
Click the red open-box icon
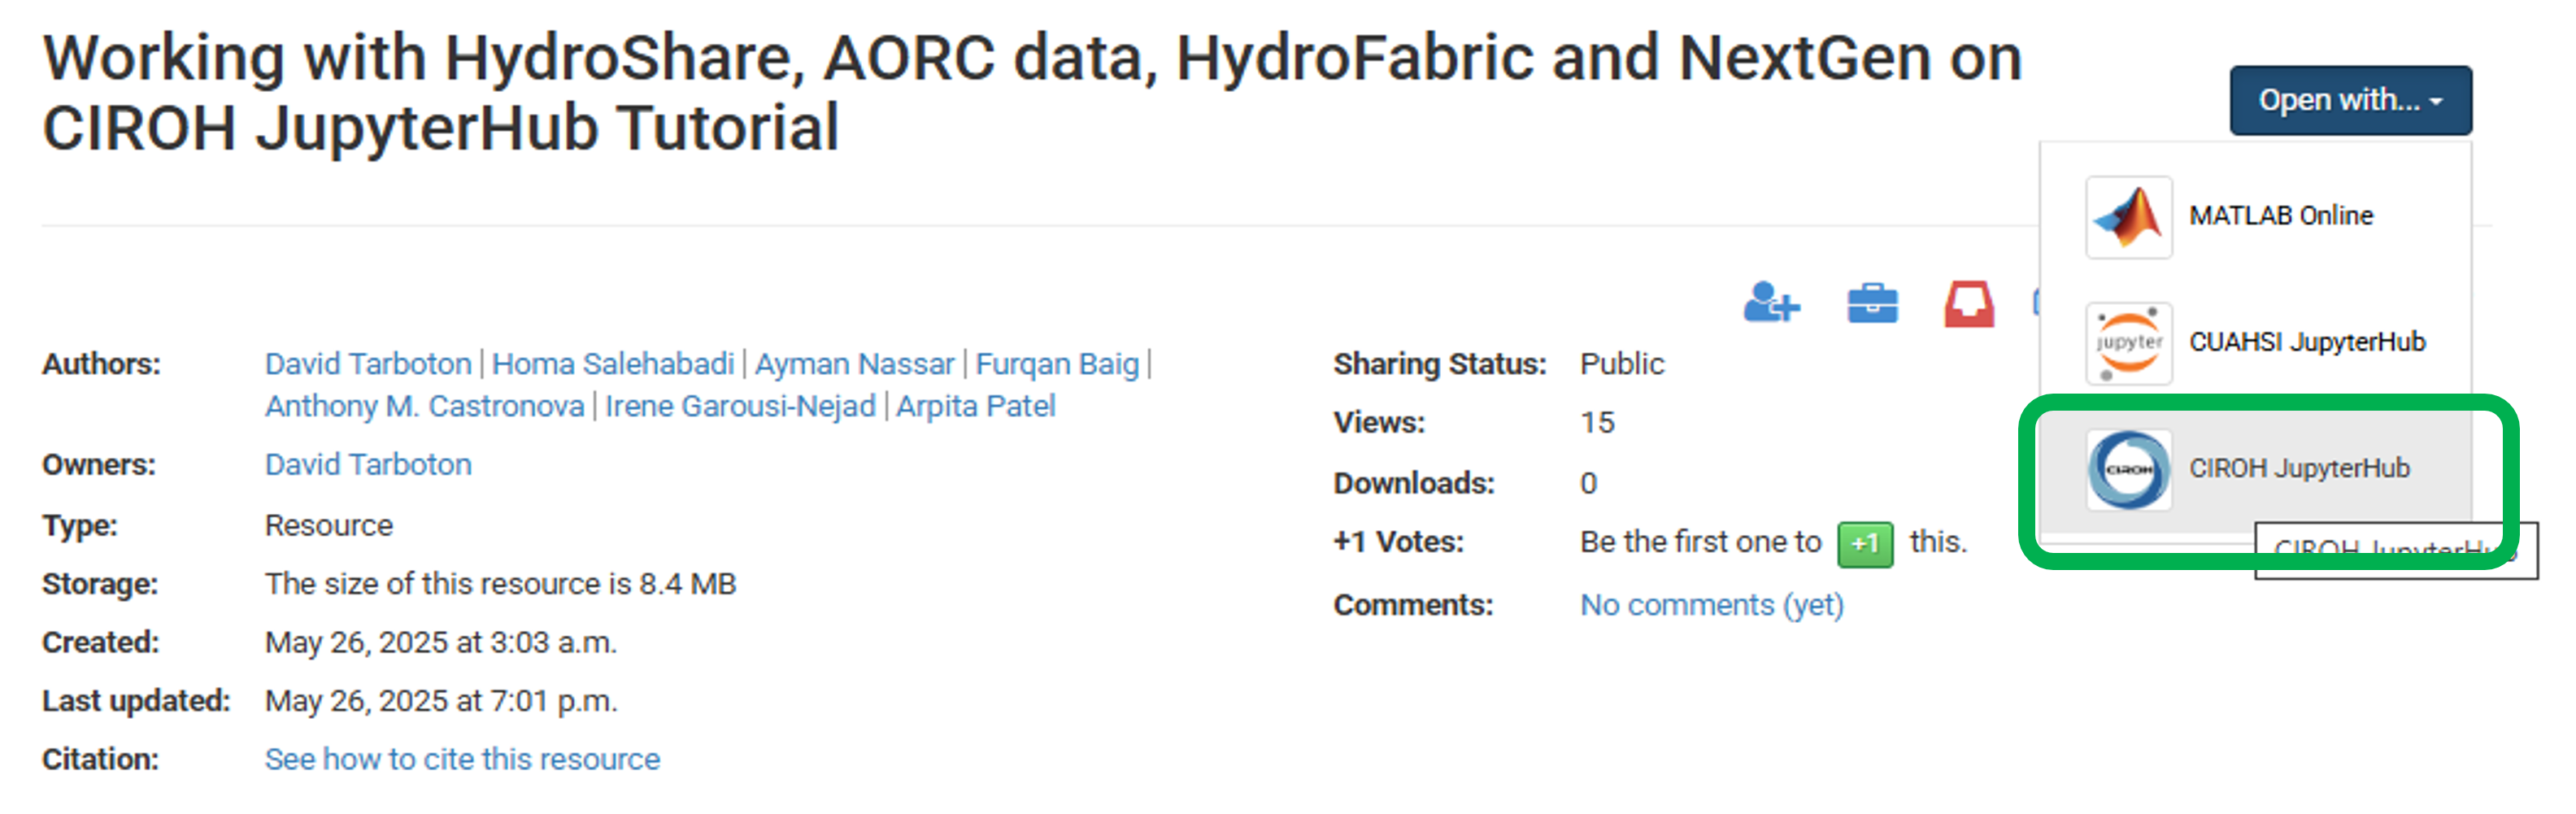(x=1967, y=305)
